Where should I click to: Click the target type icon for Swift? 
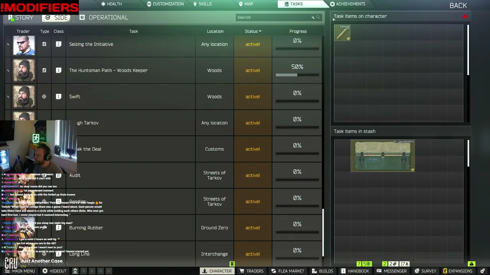[44, 97]
